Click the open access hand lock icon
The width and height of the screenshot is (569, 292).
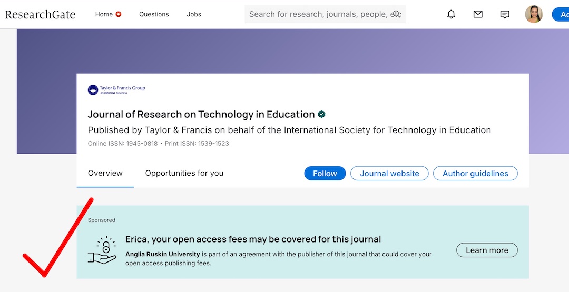pos(102,250)
